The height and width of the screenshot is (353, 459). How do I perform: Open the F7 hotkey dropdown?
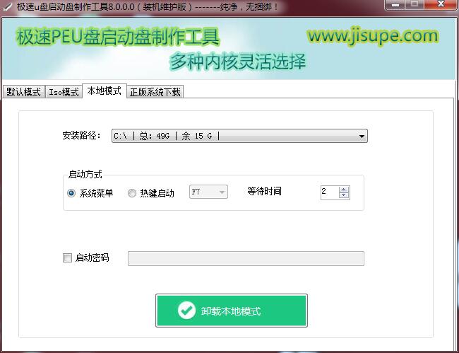208,192
